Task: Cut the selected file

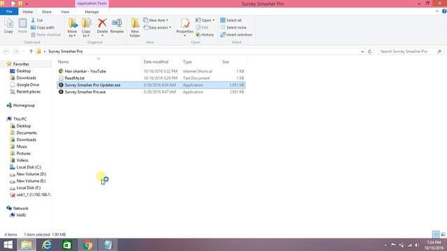Action: (37, 20)
